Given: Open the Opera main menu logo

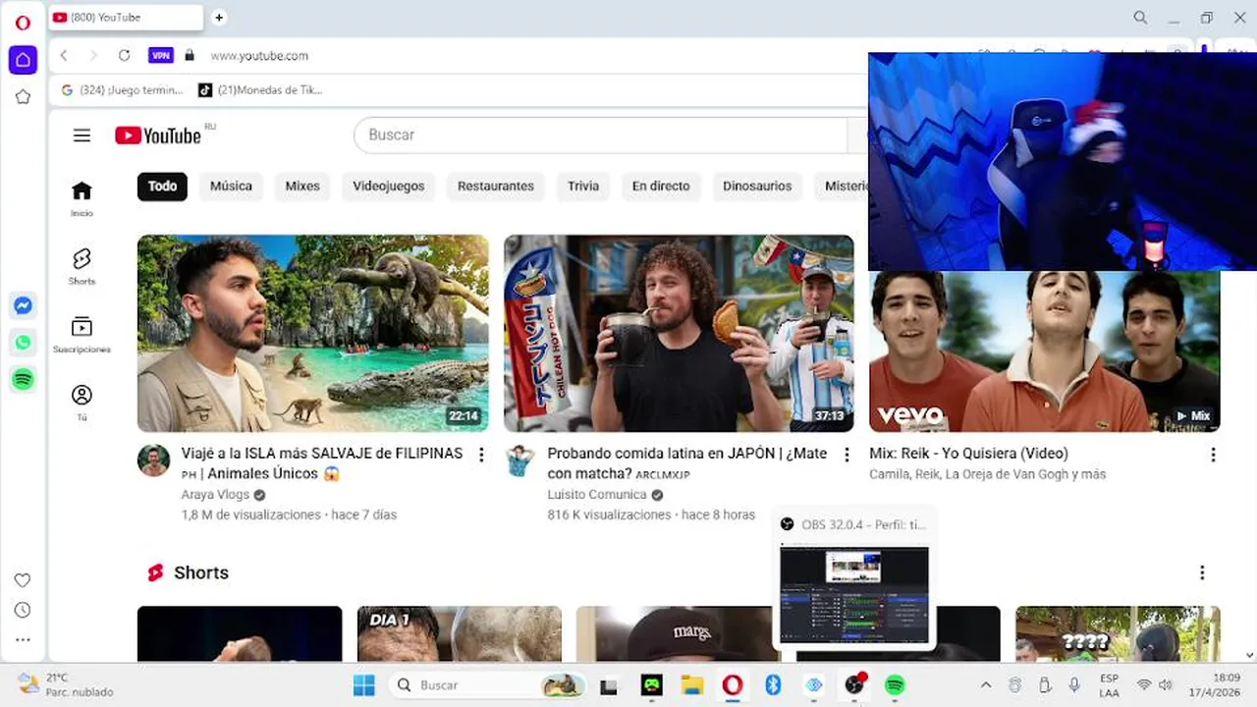Looking at the screenshot, I should click(x=23, y=23).
